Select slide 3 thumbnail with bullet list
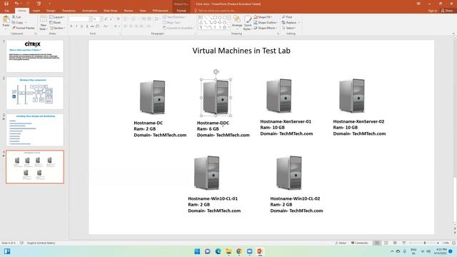This screenshot has width=457, height=257. click(35, 130)
